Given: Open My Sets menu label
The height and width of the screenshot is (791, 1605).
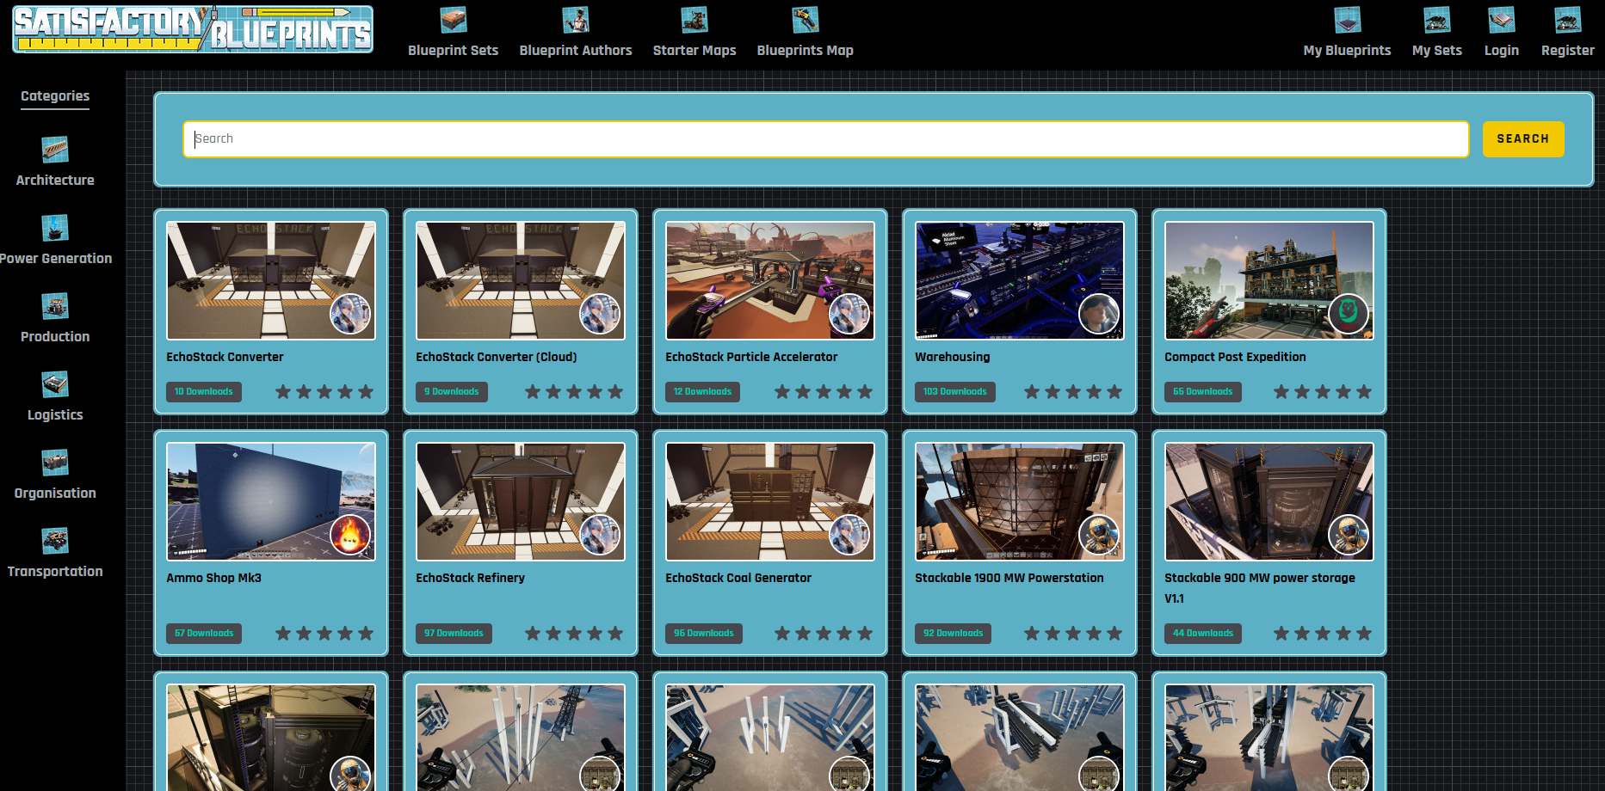Looking at the screenshot, I should pyautogui.click(x=1437, y=51).
